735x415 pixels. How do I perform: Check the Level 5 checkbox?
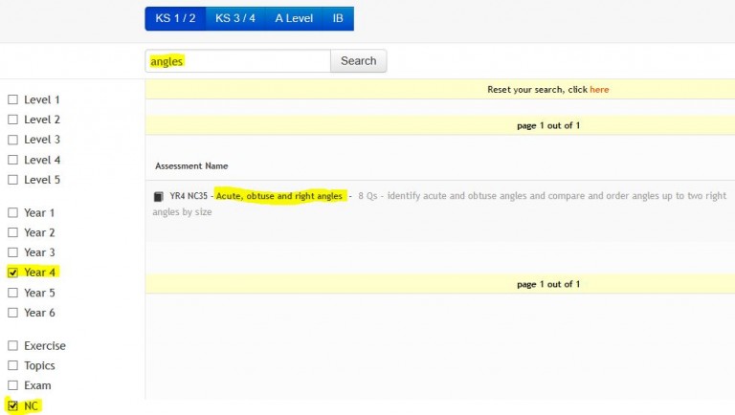click(12, 180)
